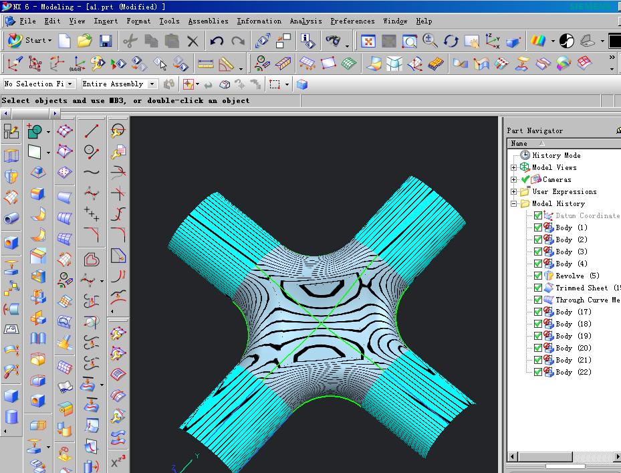The height and width of the screenshot is (473, 621).
Task: Open the Entire Assembly scope dropdown
Action: (152, 84)
